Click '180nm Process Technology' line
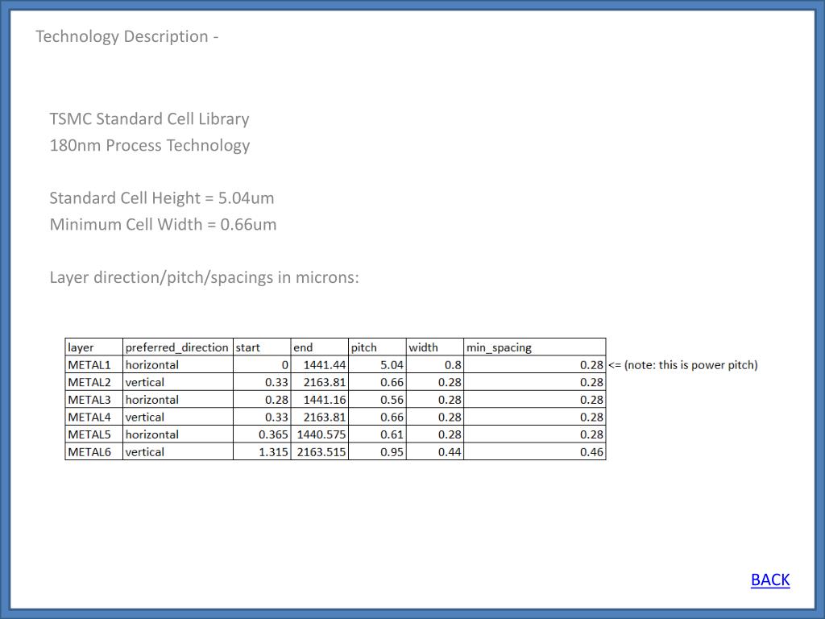 pyautogui.click(x=149, y=145)
